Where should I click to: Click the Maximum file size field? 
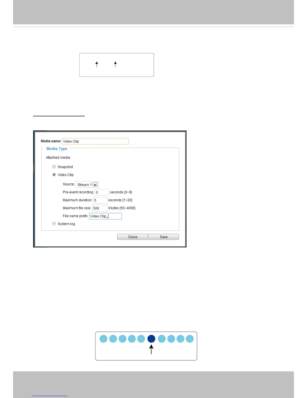[x=100, y=208]
